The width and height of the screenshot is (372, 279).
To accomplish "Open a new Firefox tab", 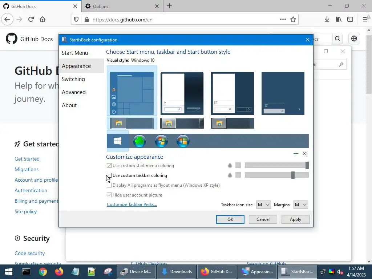I will coord(169,6).
